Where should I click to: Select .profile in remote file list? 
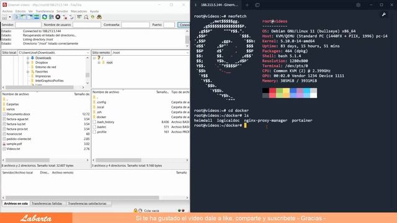[102, 132]
